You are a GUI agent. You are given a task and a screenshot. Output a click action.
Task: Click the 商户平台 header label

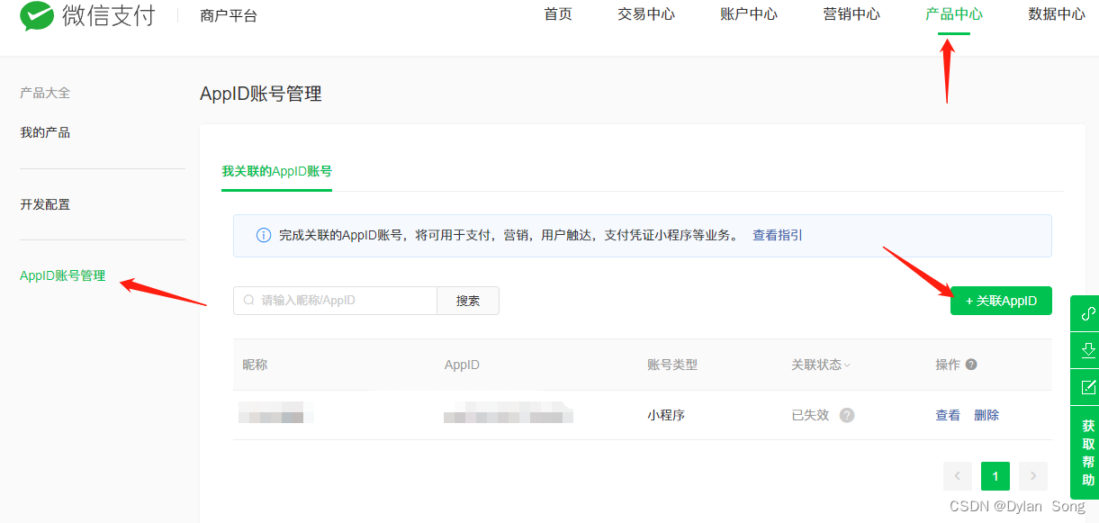coord(229,15)
